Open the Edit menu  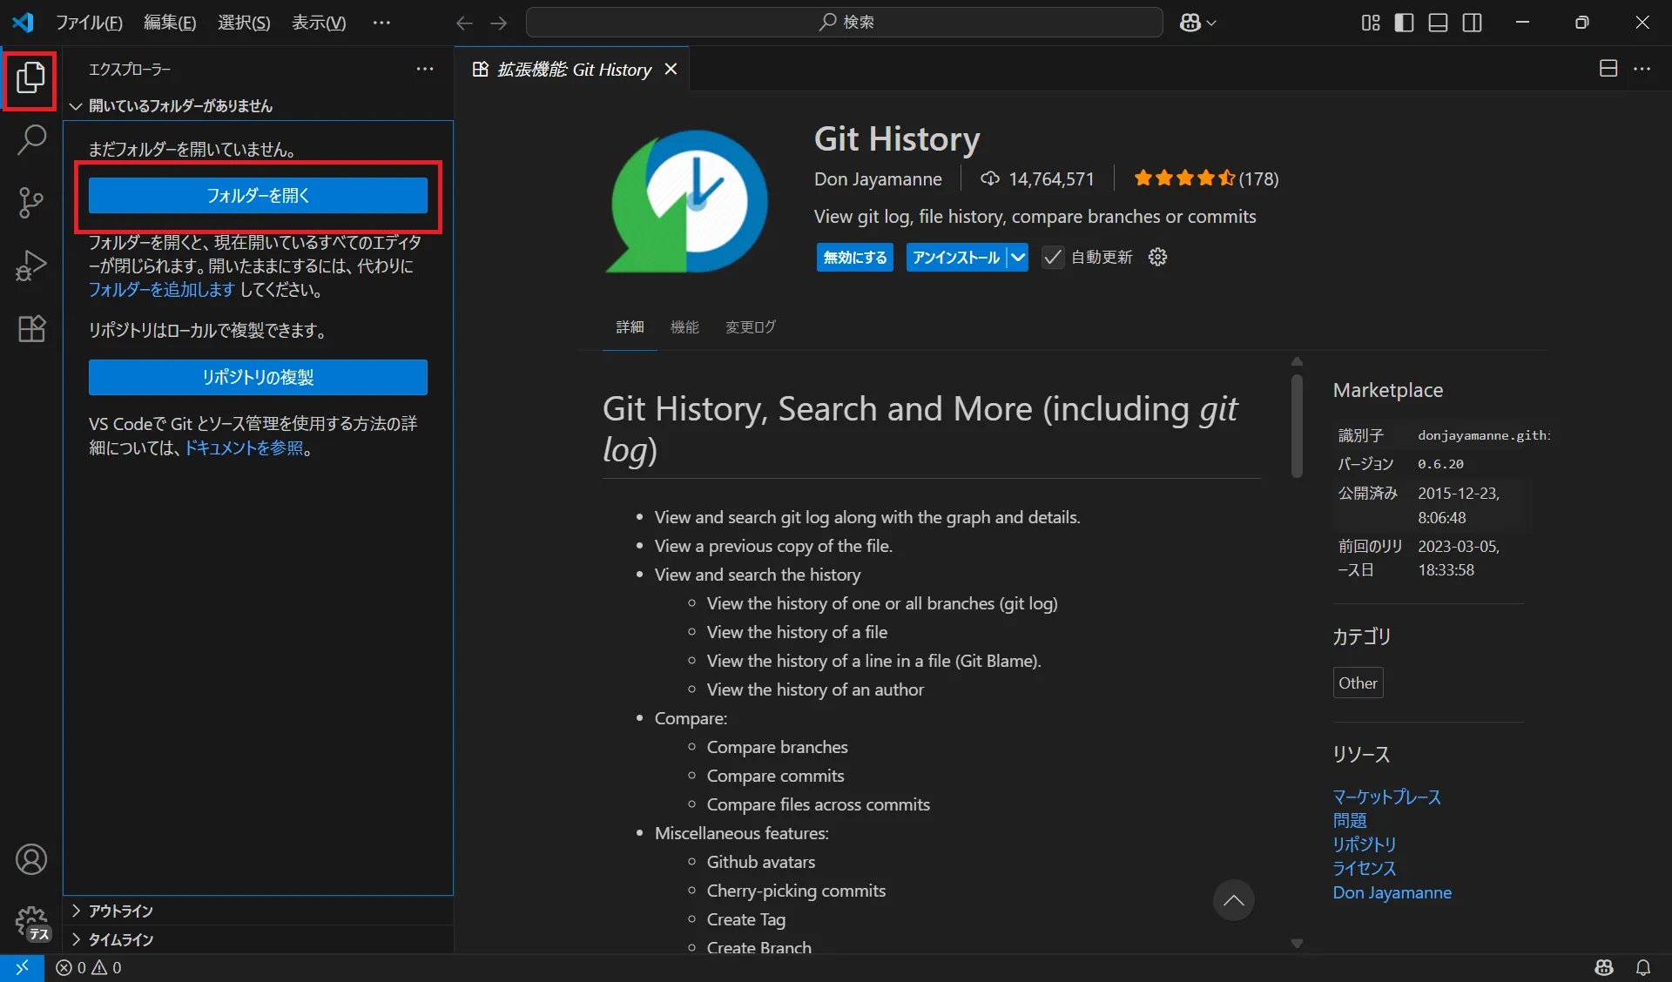(x=170, y=23)
